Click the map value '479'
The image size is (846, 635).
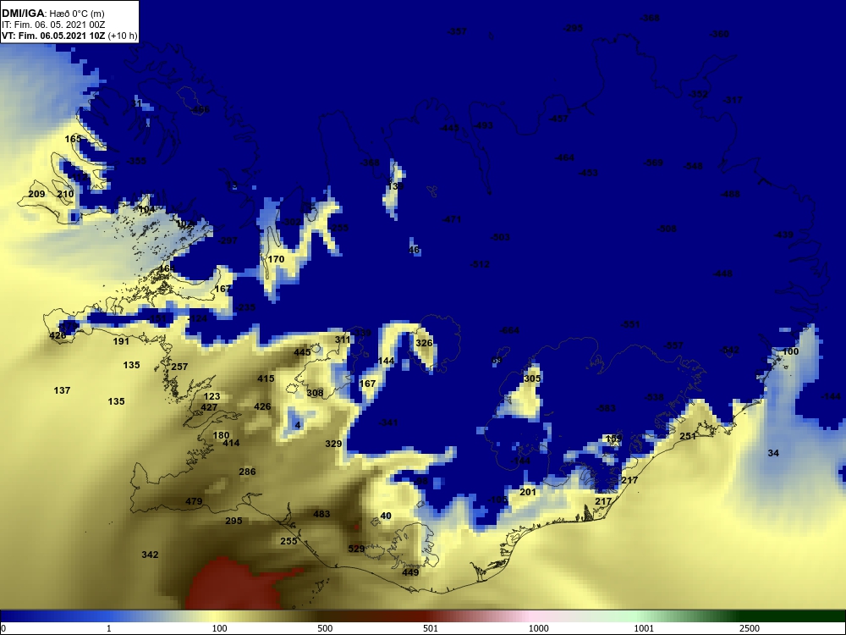[x=194, y=501]
